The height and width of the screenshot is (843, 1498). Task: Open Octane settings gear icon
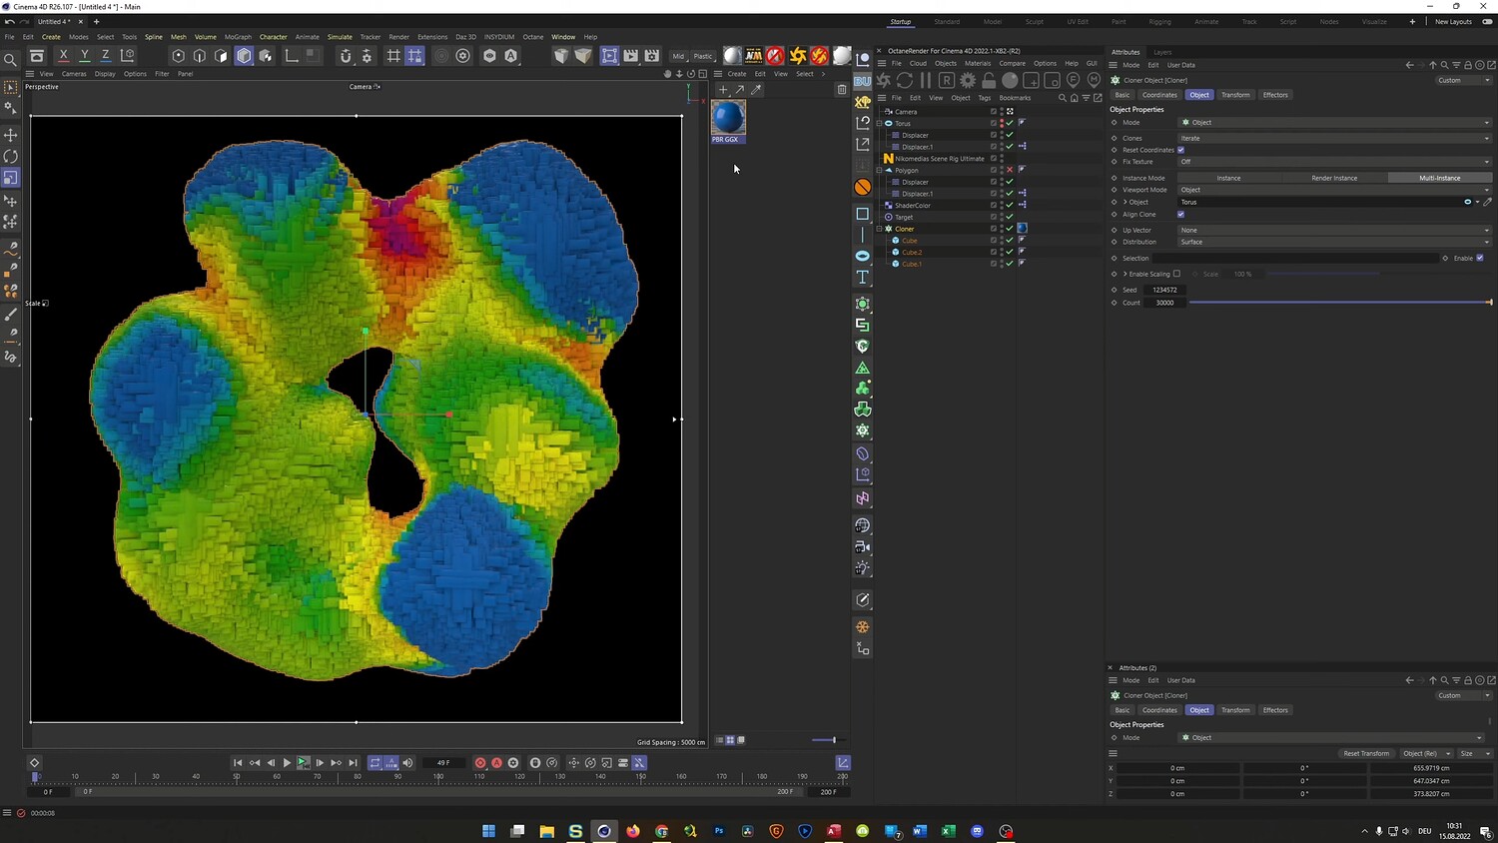click(968, 80)
